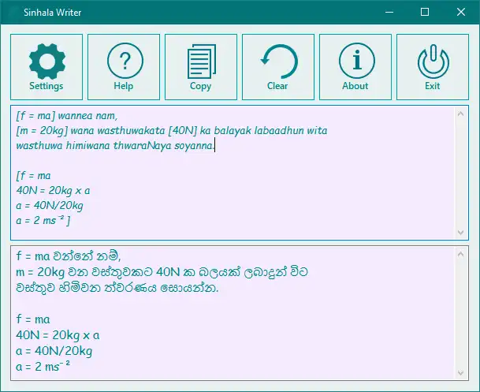Click output line "a = 2 ms⁻²"
The width and height of the screenshot is (480, 392).
(43, 366)
